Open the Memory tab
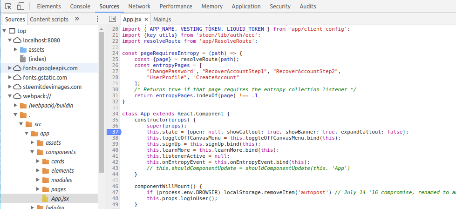This screenshot has height=209, width=456. (212, 6)
